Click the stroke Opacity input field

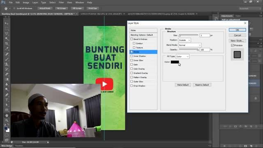pos(205,50)
